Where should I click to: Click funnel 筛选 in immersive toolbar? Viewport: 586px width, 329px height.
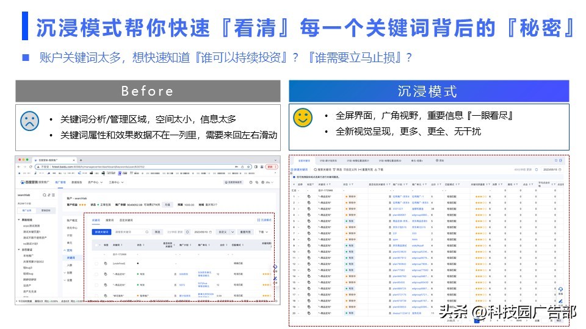[x=338, y=169]
